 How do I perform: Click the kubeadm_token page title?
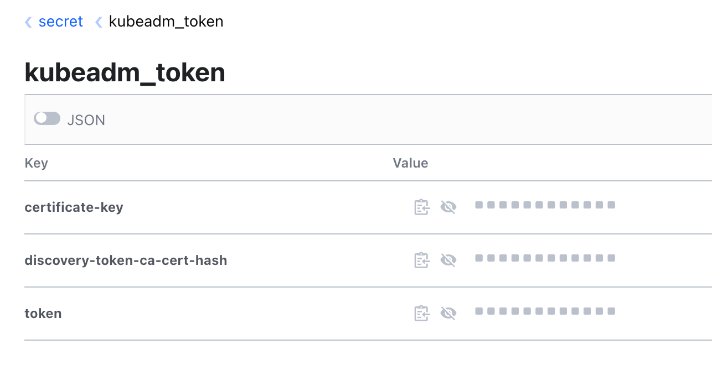coord(125,72)
